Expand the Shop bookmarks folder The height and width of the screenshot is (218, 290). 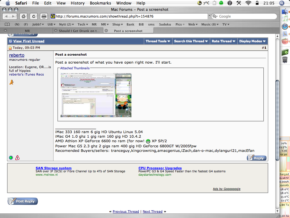[118, 24]
